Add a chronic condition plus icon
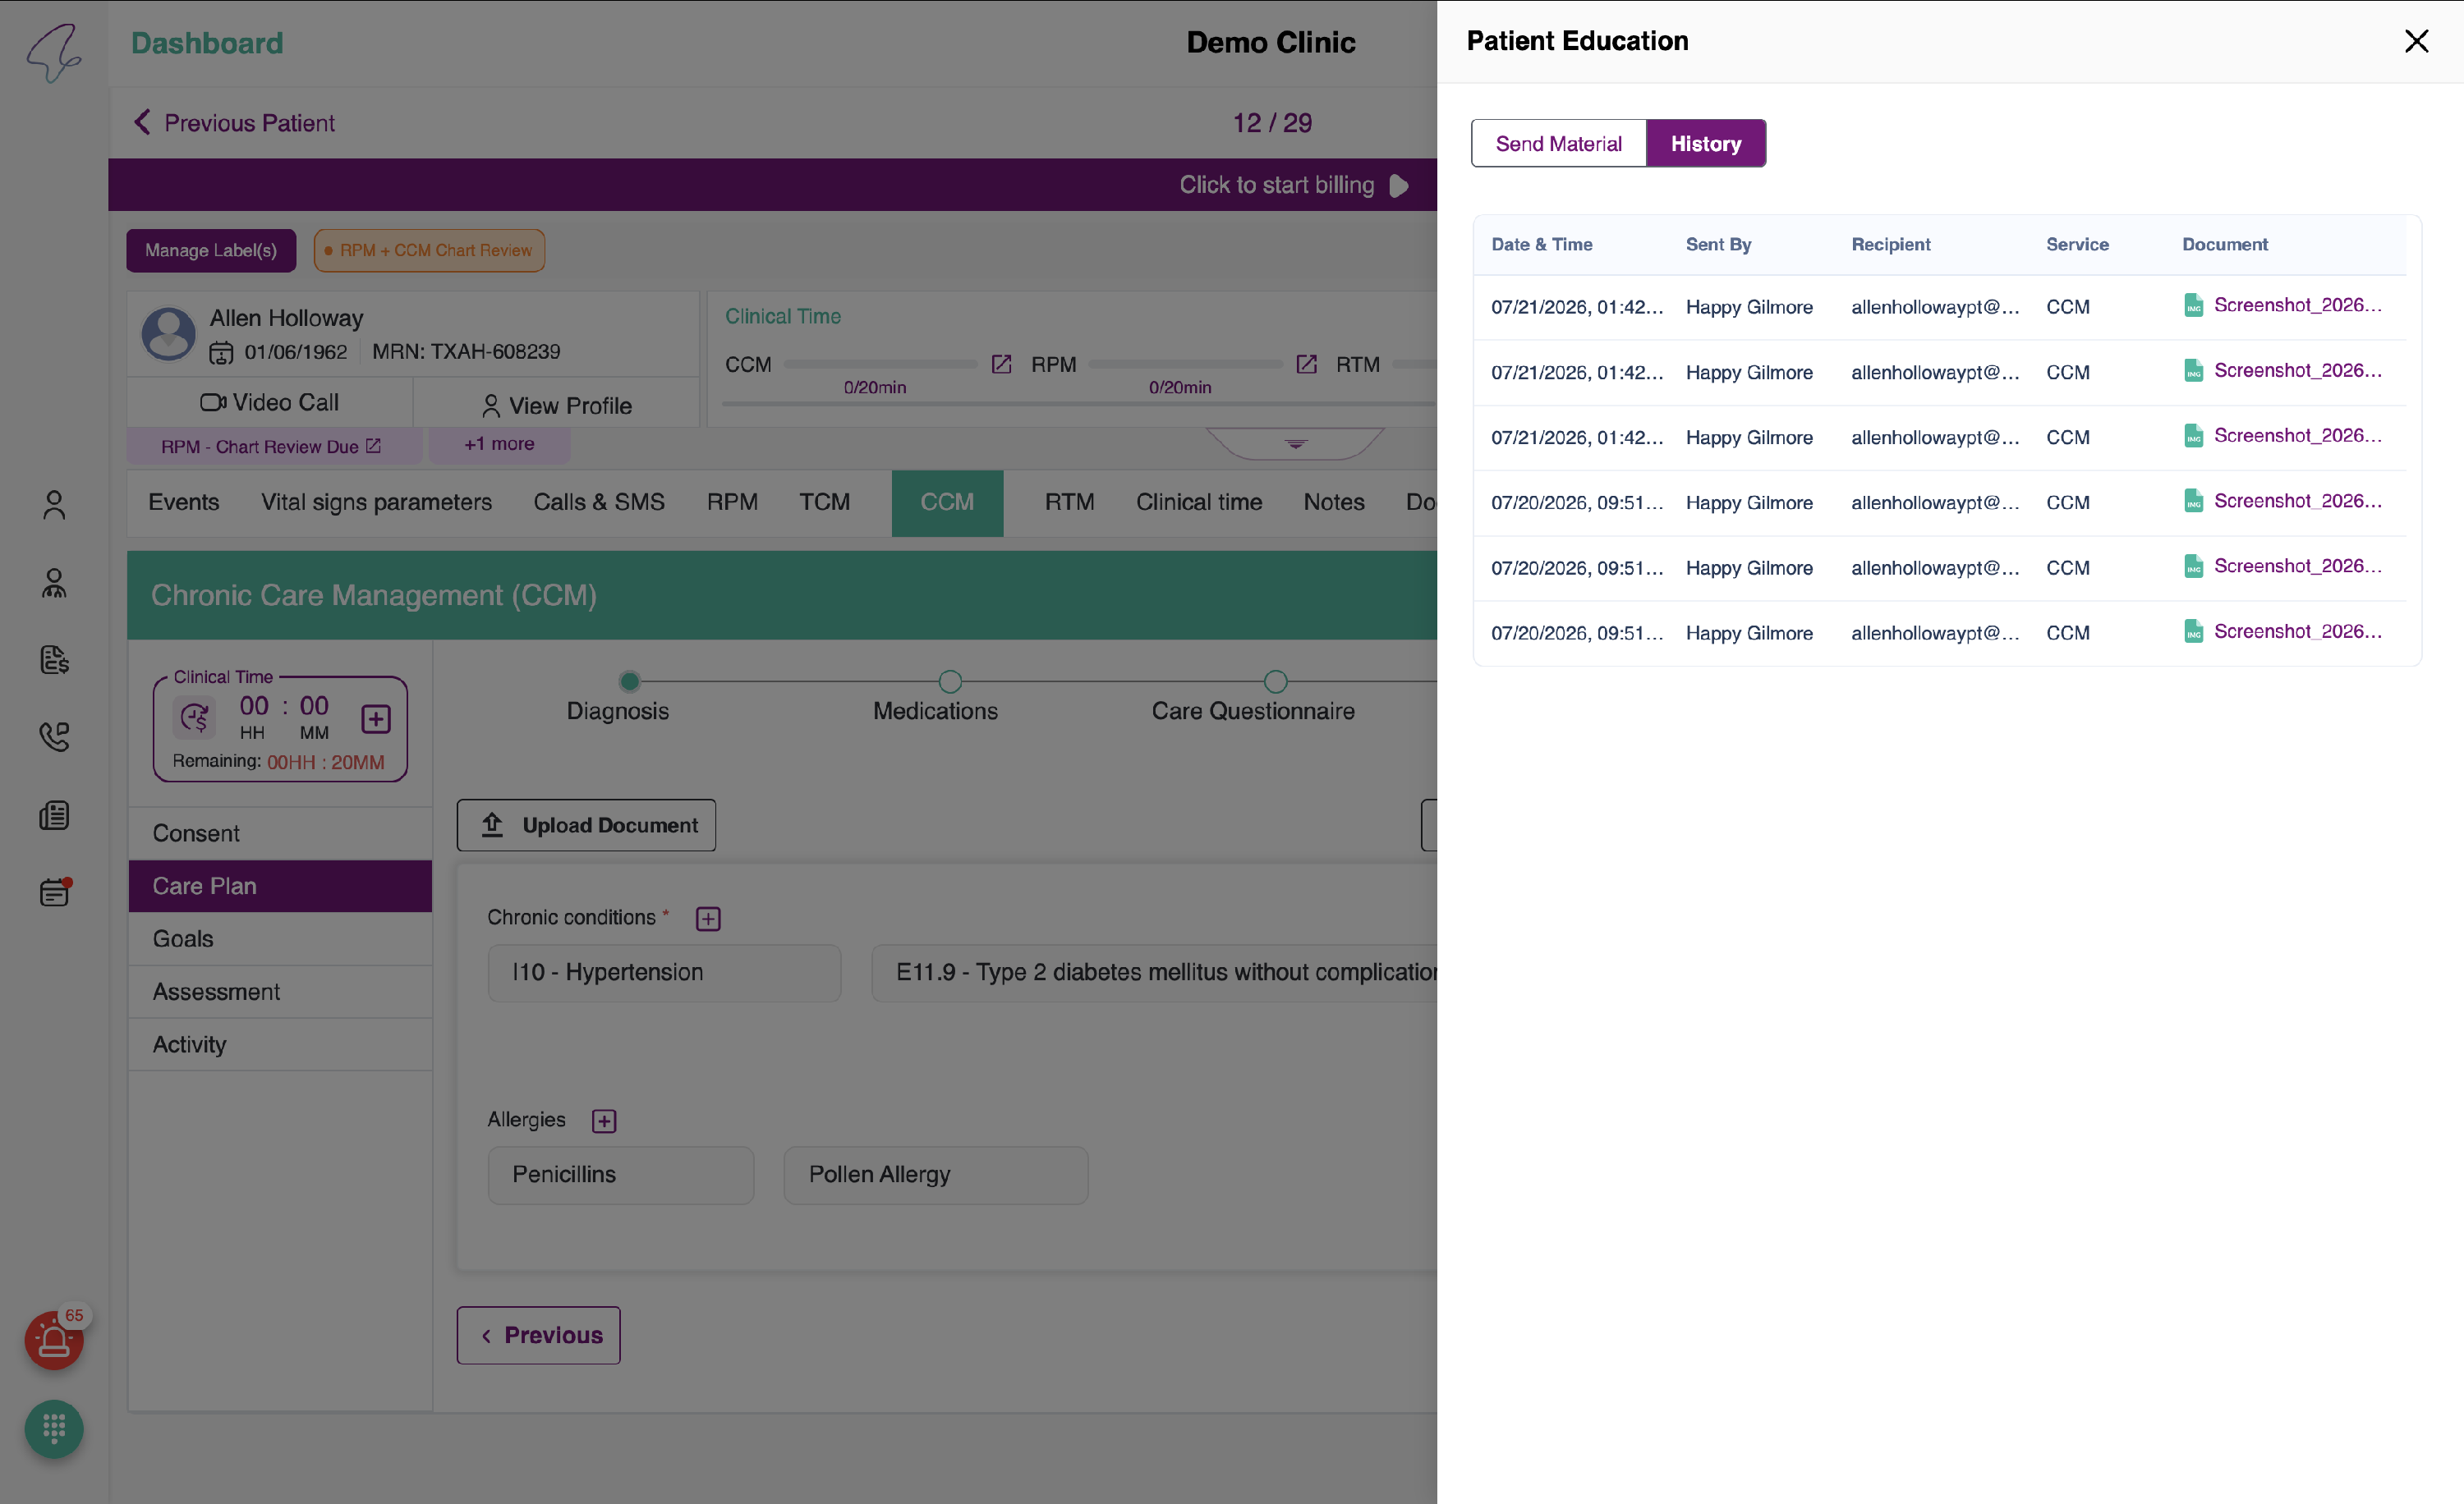2464x1504 pixels. tap(708, 919)
